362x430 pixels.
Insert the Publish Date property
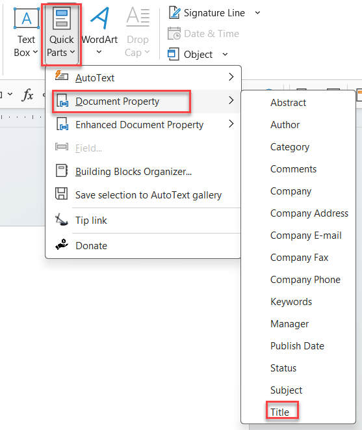[298, 346]
